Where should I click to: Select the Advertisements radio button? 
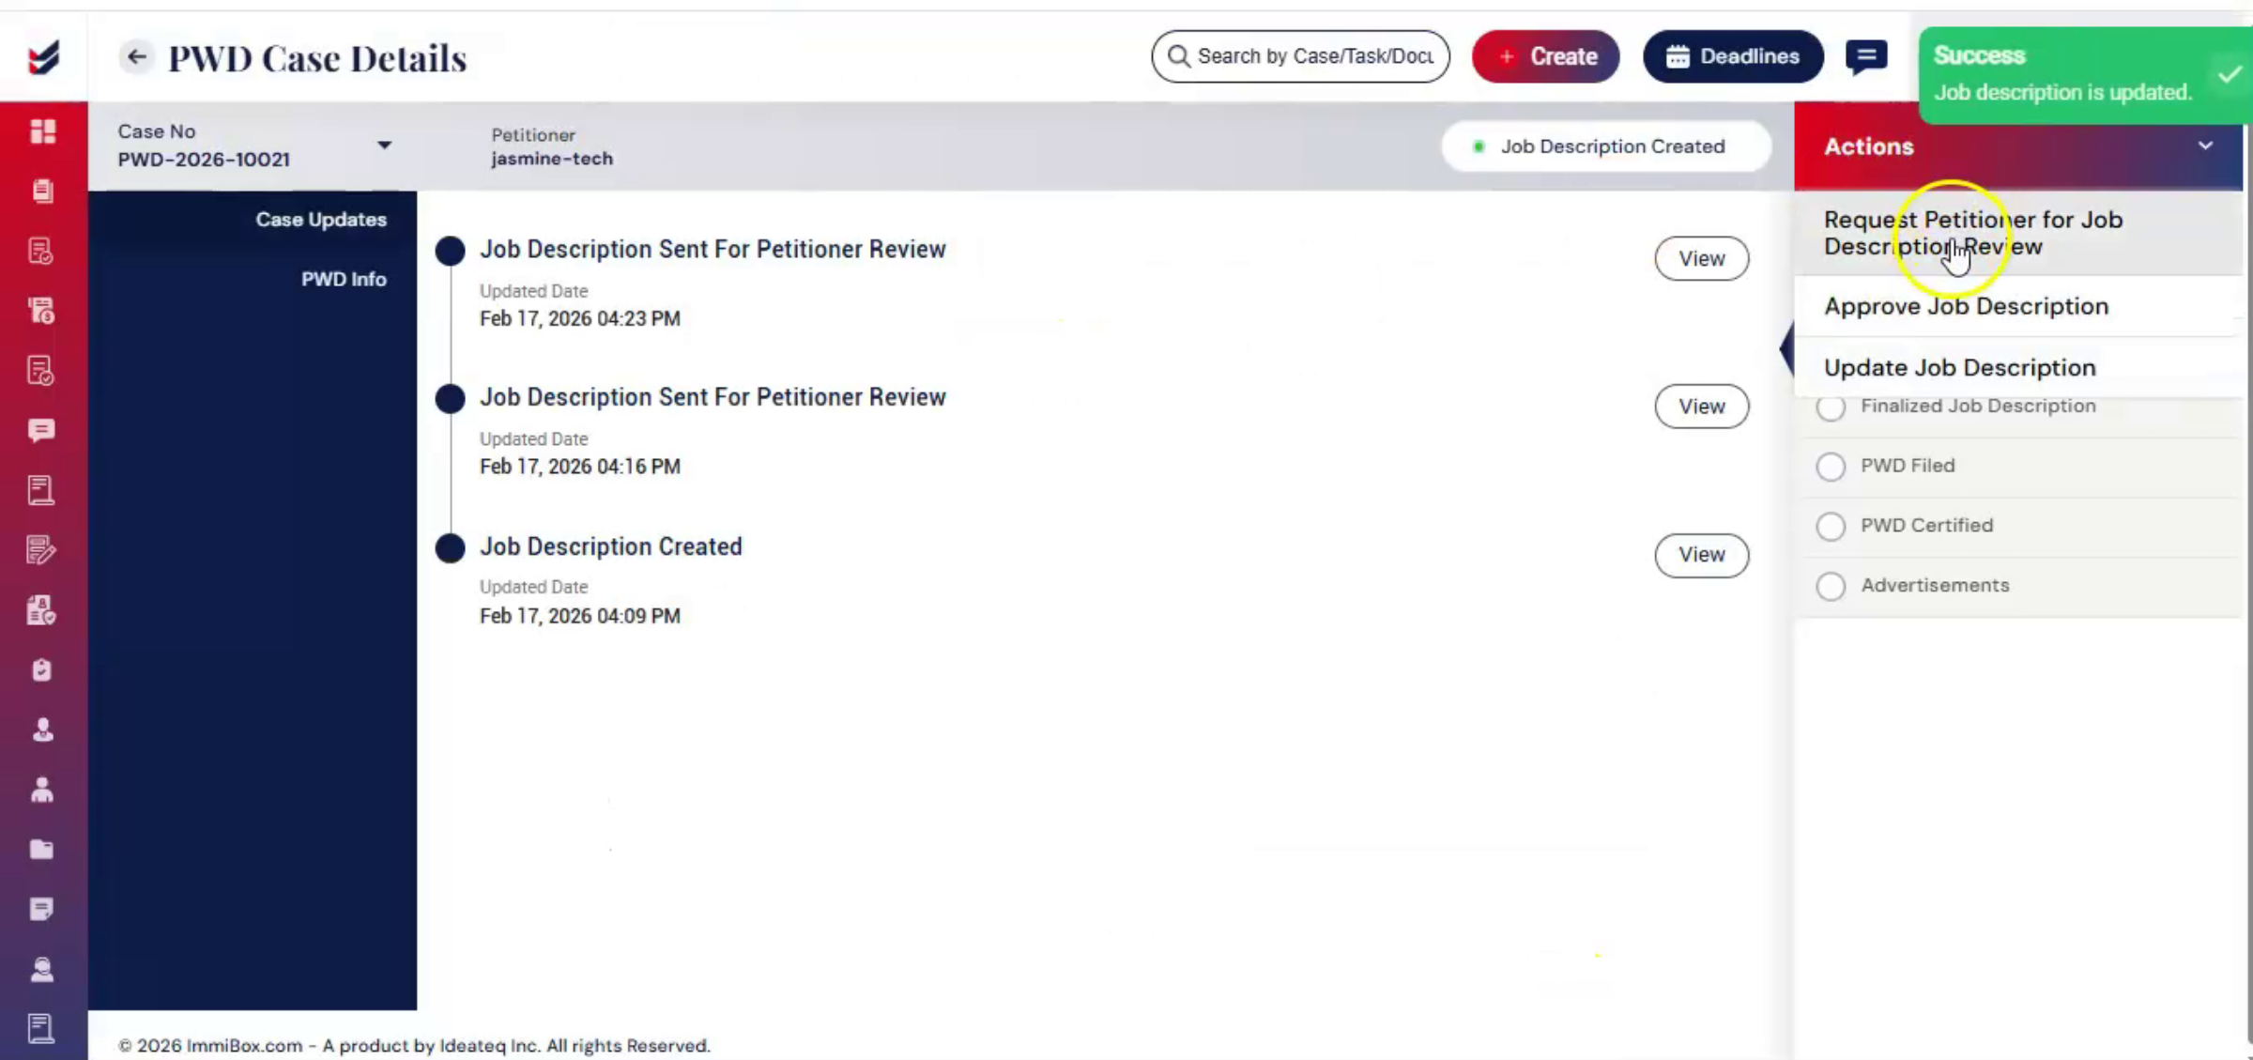[1831, 586]
